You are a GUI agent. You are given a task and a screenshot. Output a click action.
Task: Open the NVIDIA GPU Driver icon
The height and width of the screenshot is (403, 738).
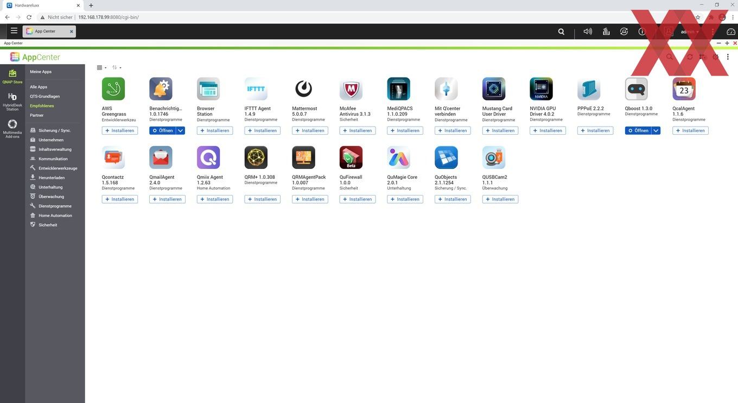click(x=542, y=89)
